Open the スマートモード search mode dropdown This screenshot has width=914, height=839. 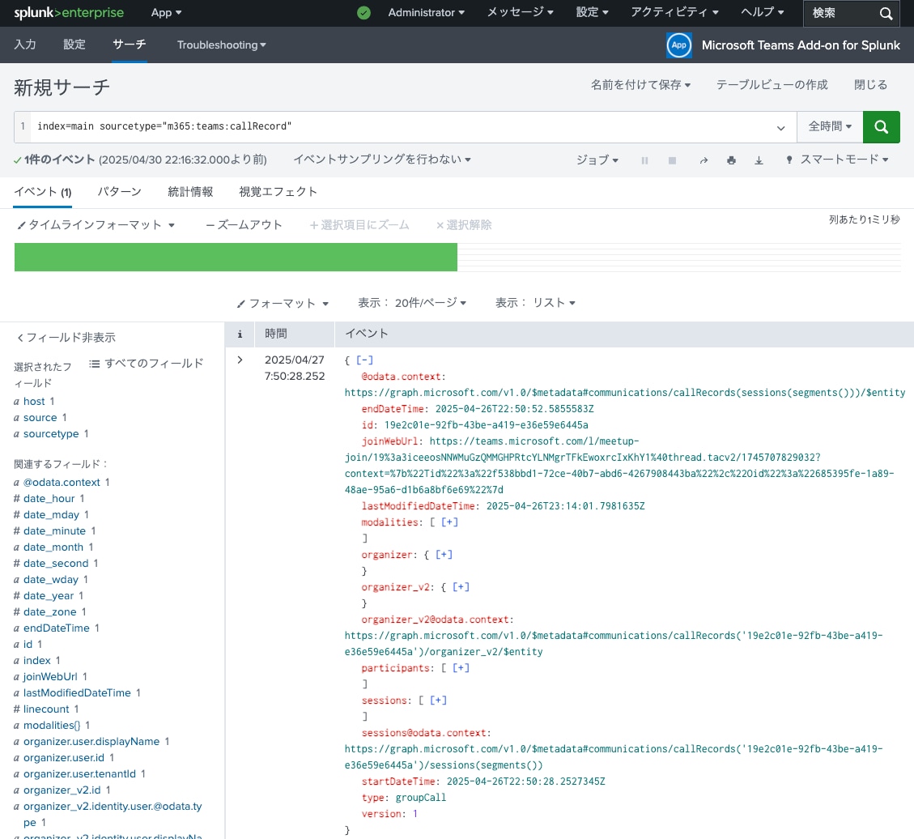click(x=837, y=160)
